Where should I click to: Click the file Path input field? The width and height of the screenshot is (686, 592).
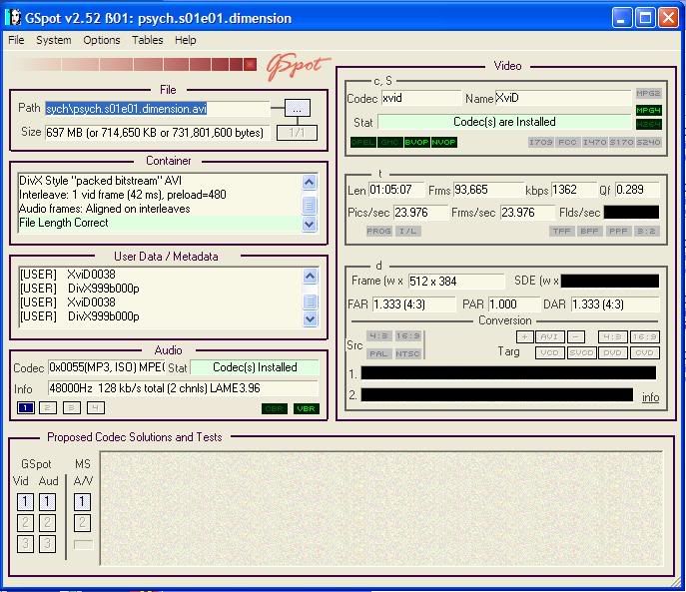coord(157,109)
